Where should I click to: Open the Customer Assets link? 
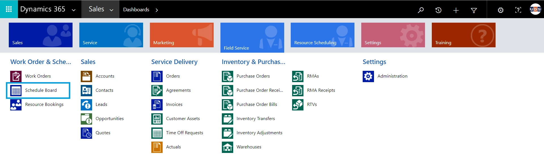coord(183,119)
